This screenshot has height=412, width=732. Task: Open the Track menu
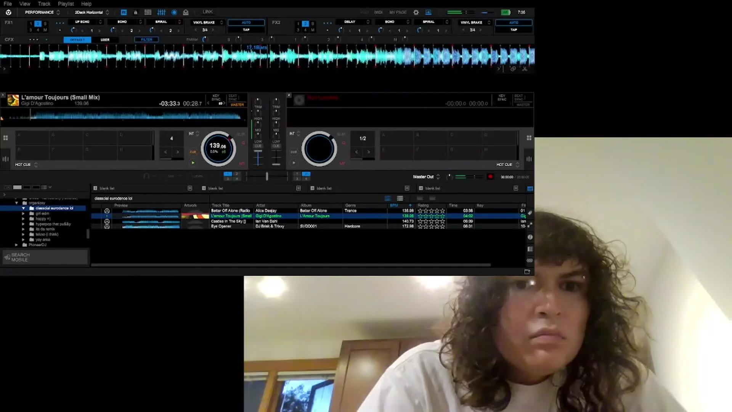[44, 4]
